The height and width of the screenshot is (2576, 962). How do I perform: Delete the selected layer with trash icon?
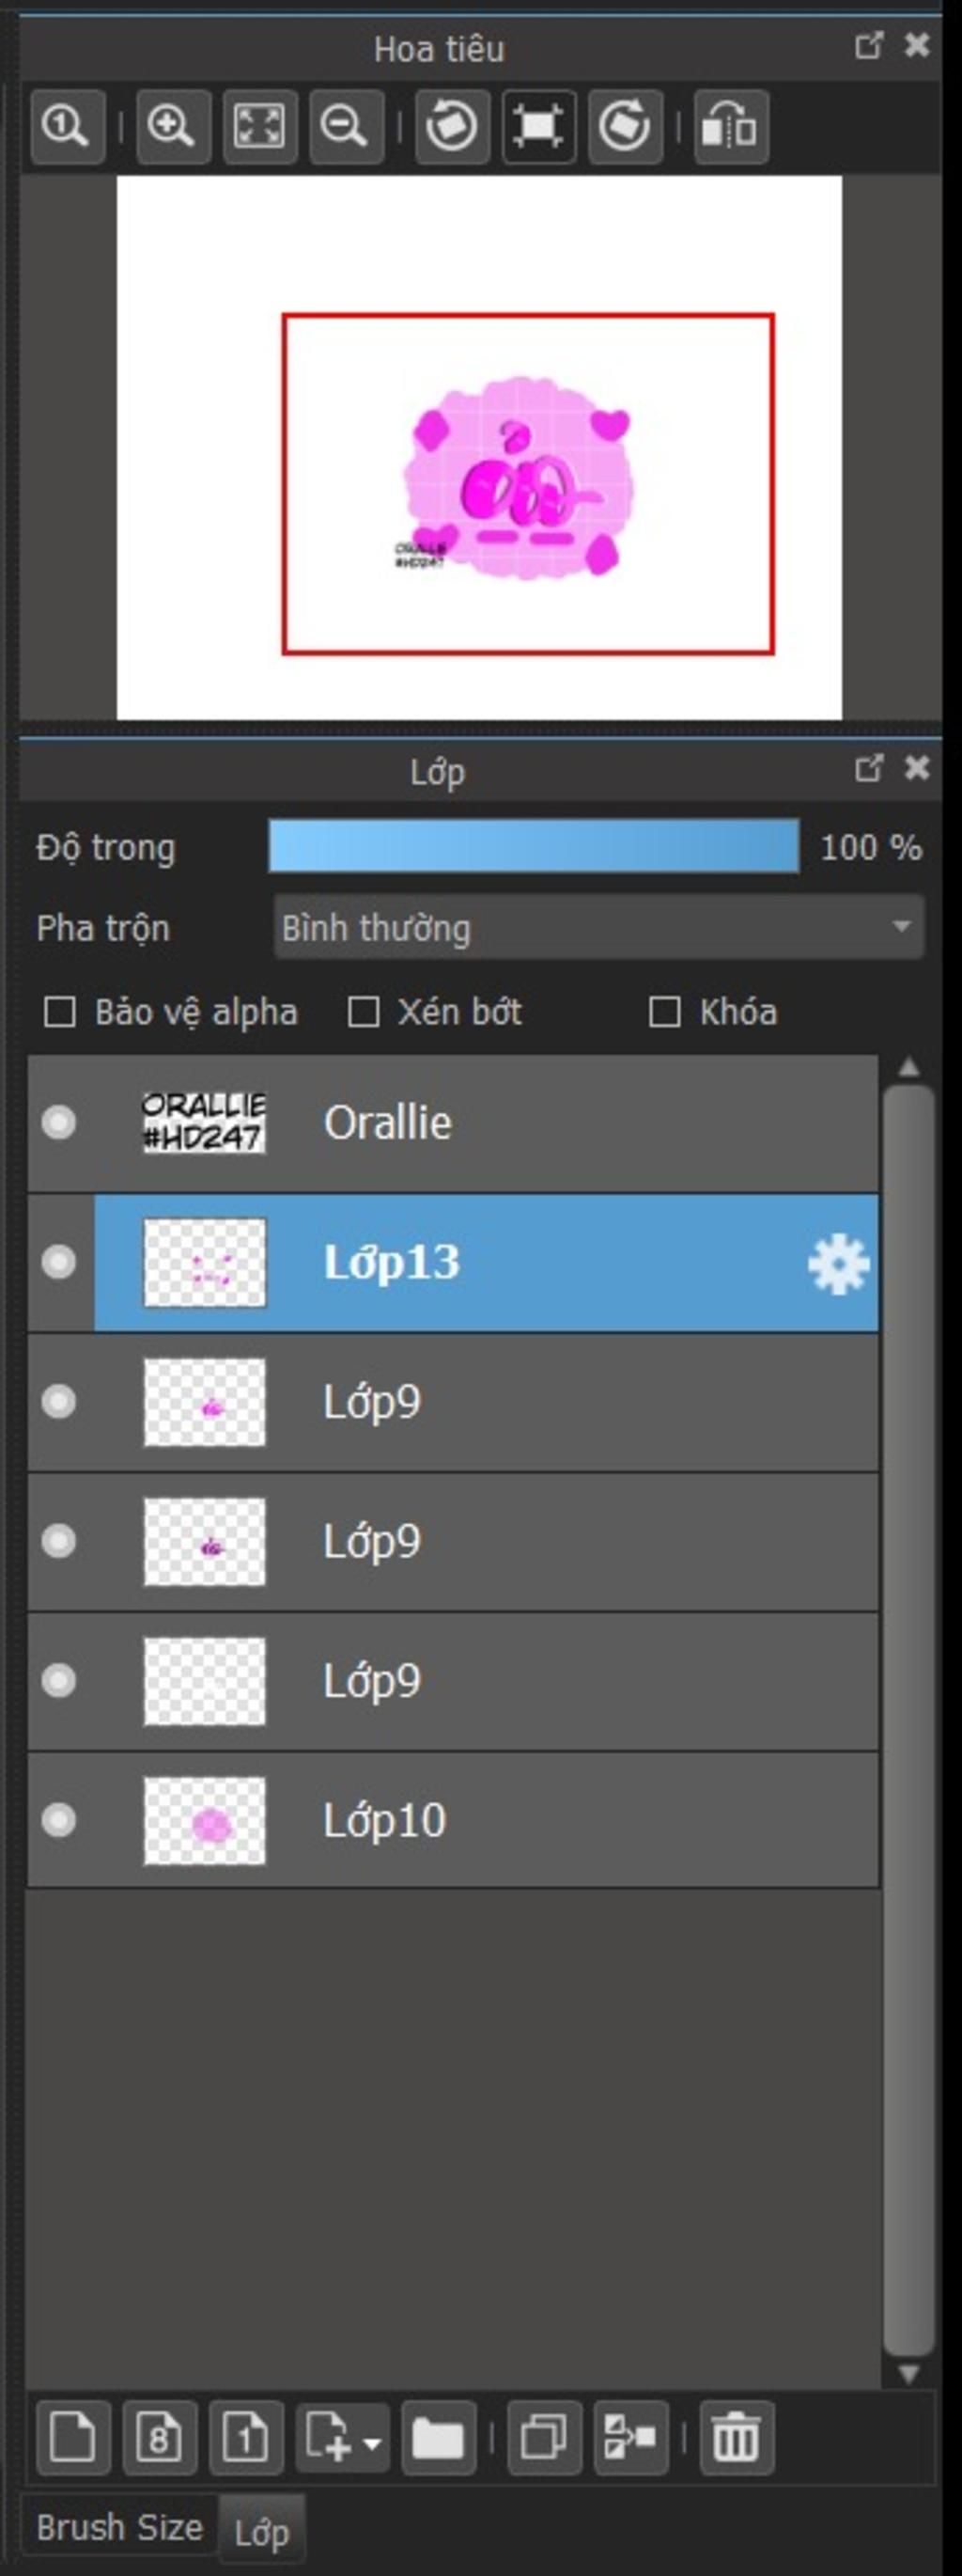(x=737, y=2437)
